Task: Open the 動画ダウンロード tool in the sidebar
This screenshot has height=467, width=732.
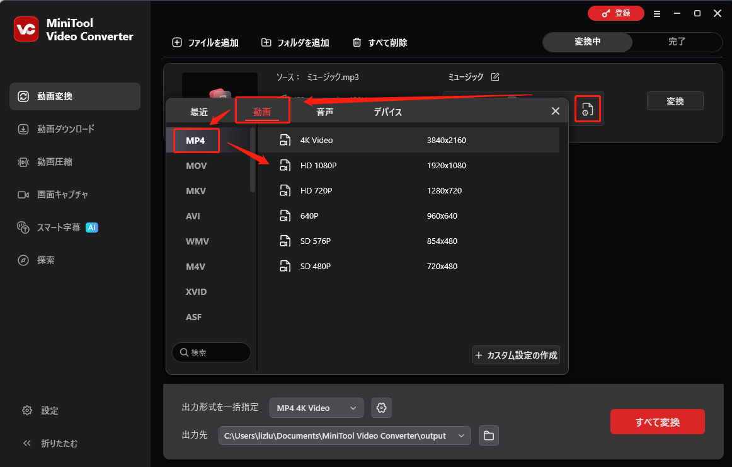Action: (67, 129)
